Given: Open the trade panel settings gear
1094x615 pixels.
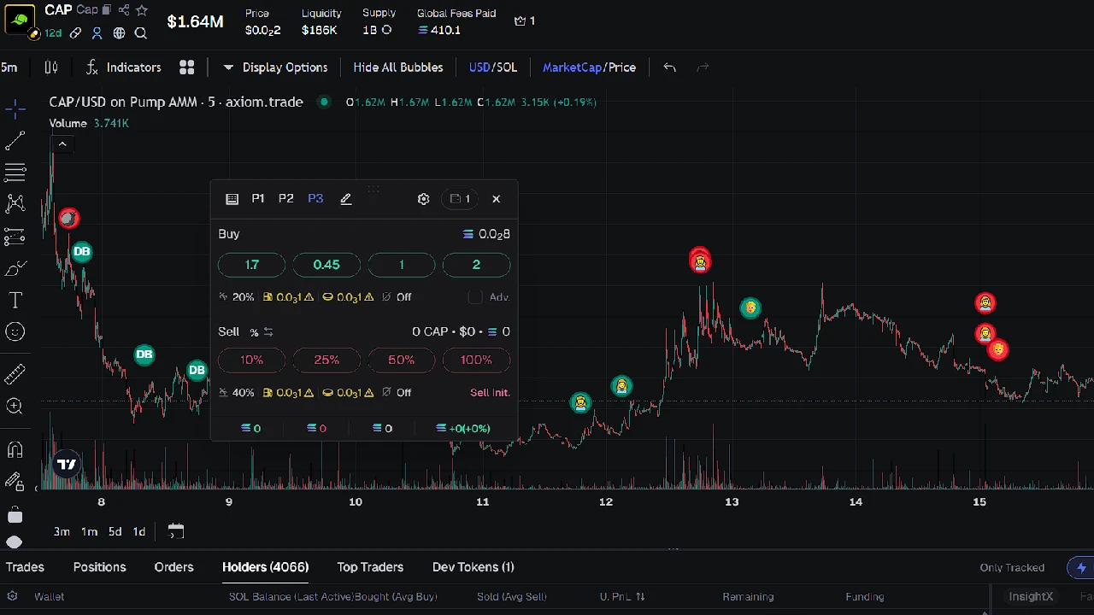Looking at the screenshot, I should tap(423, 199).
